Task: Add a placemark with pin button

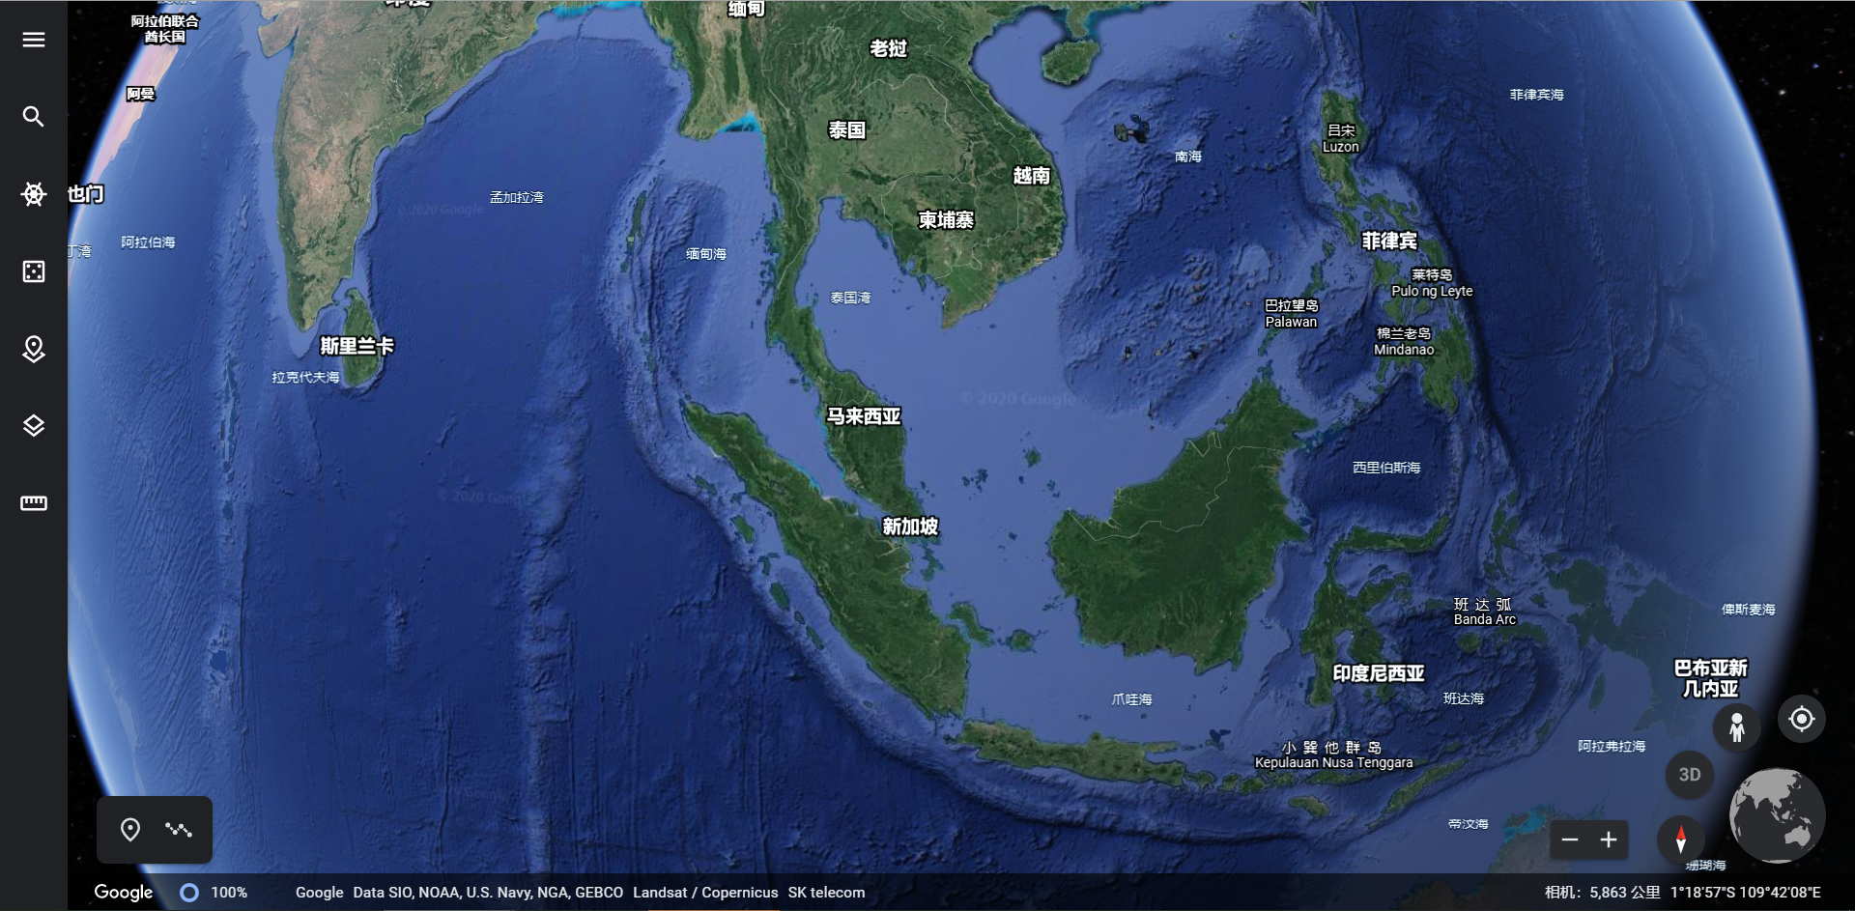Action: coord(130,830)
